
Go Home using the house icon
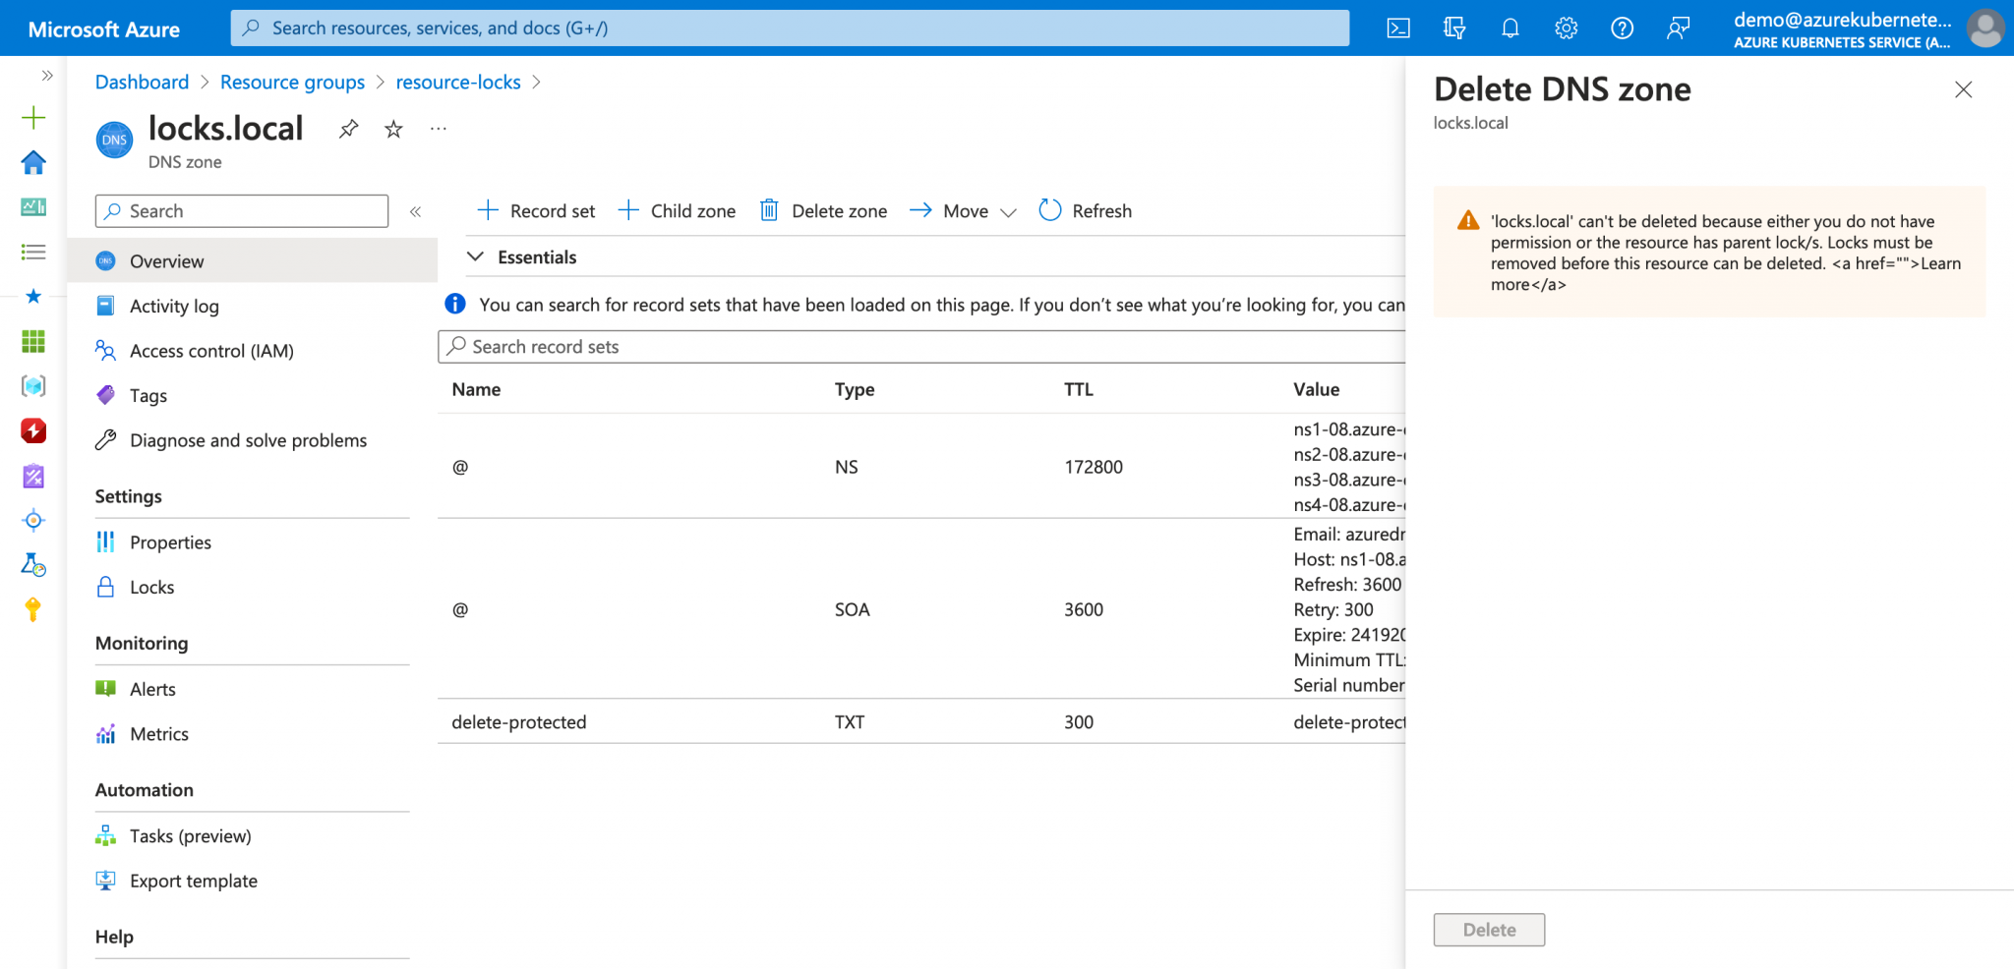coord(33,163)
